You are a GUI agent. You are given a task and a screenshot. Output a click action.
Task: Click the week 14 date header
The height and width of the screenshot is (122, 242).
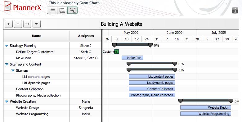[177, 39]
